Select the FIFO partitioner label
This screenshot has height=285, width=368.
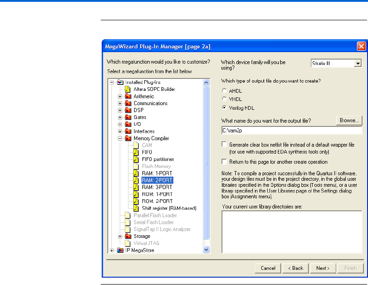158,159
